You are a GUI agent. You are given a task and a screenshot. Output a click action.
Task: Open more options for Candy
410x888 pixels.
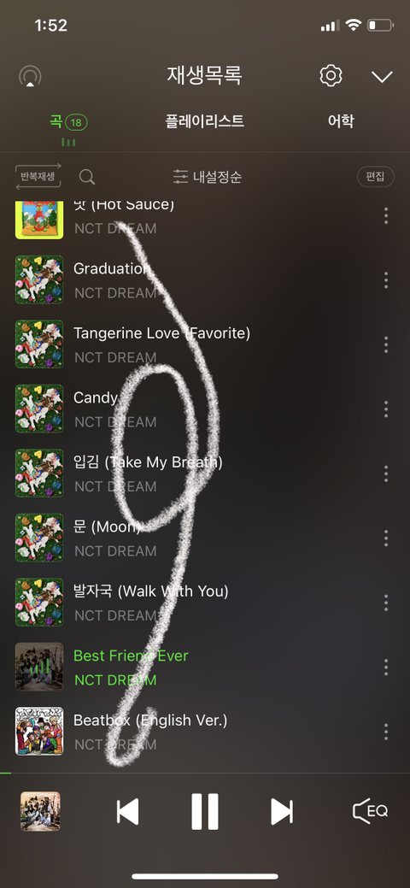(x=385, y=409)
